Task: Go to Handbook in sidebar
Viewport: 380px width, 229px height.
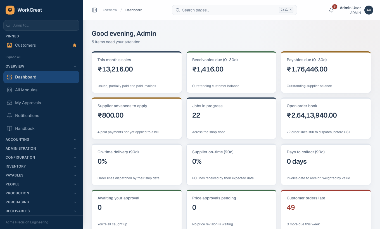Action: coord(41,128)
